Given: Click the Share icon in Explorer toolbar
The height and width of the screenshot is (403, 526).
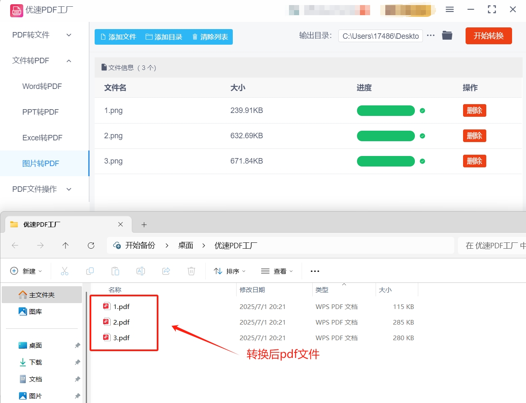Looking at the screenshot, I should tap(166, 271).
